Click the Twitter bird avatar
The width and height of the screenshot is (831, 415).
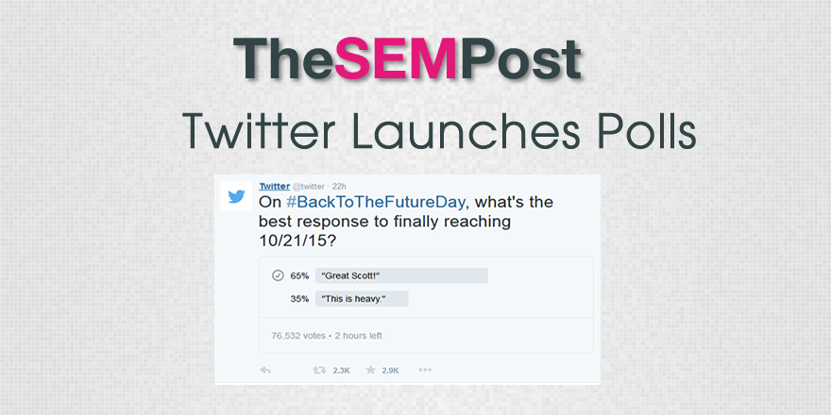(x=236, y=197)
